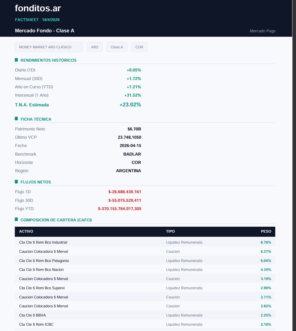Click the Flujo YTD value $-370.155.764.017,305

pyautogui.click(x=119, y=209)
